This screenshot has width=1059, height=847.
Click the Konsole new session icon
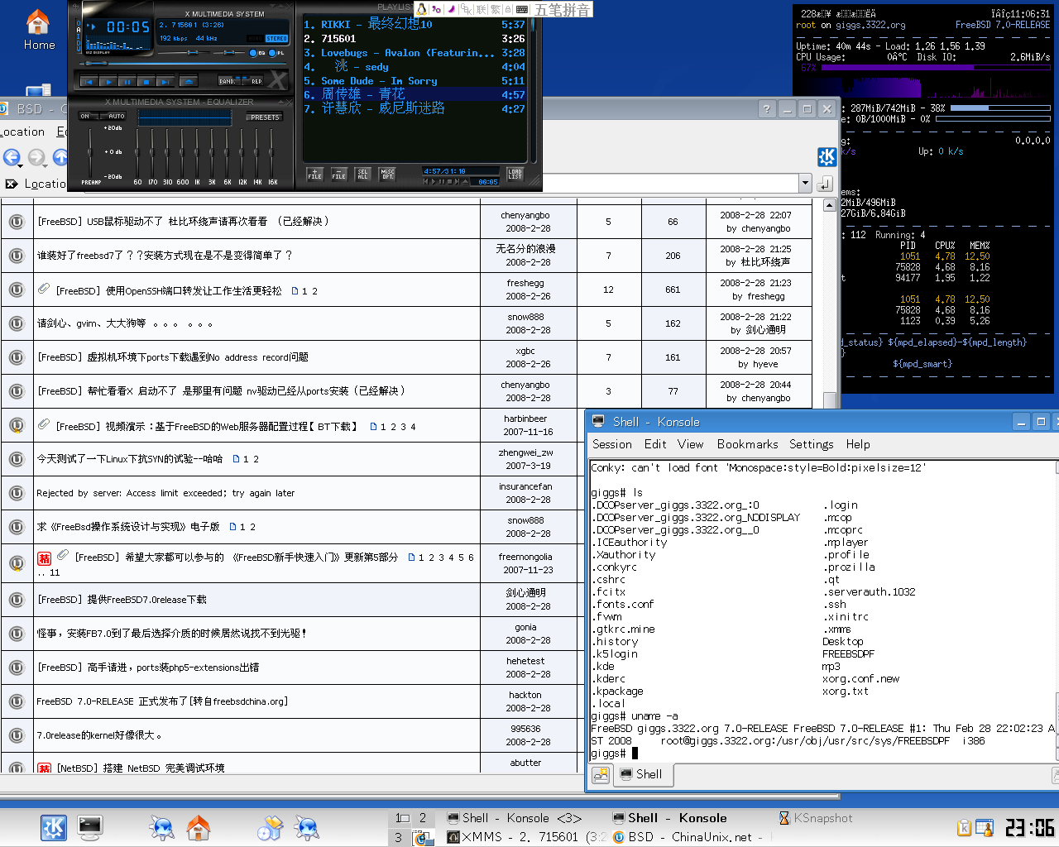pos(601,775)
